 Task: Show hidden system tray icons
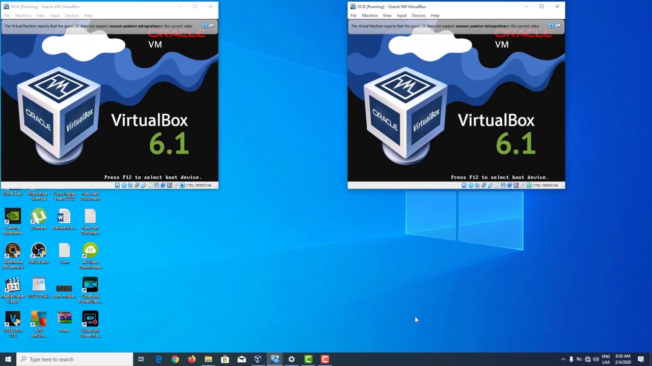tap(563, 359)
